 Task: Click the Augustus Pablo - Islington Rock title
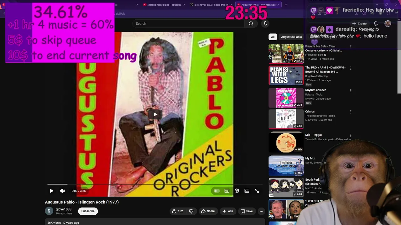[x=82, y=202]
